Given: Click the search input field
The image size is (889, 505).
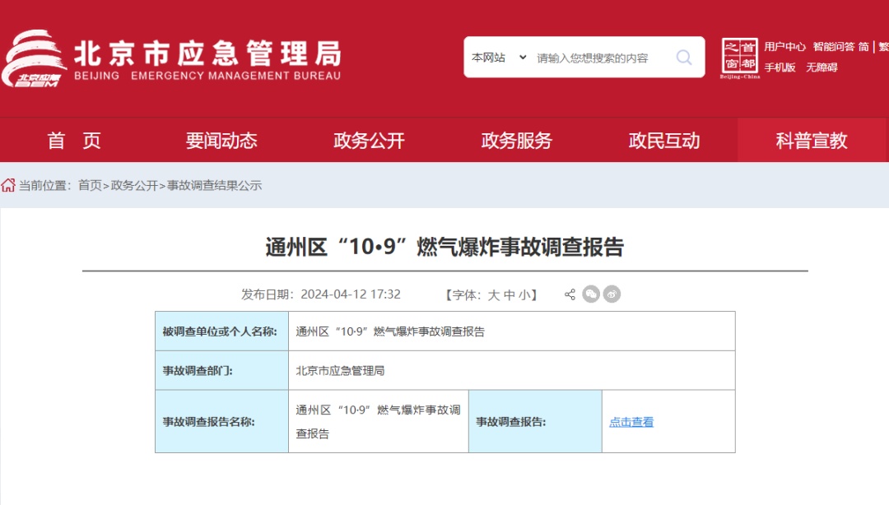Looking at the screenshot, I should pos(593,57).
